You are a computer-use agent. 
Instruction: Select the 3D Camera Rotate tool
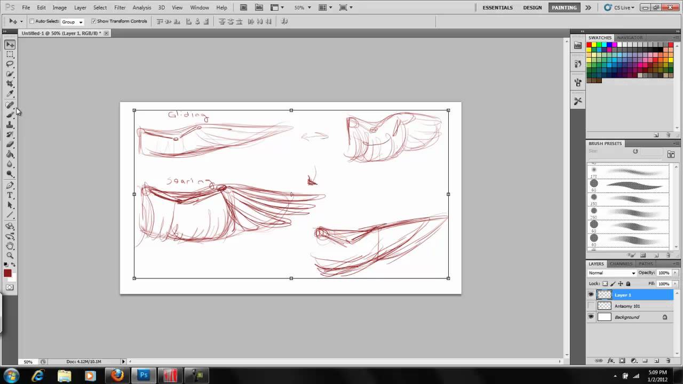(10, 236)
